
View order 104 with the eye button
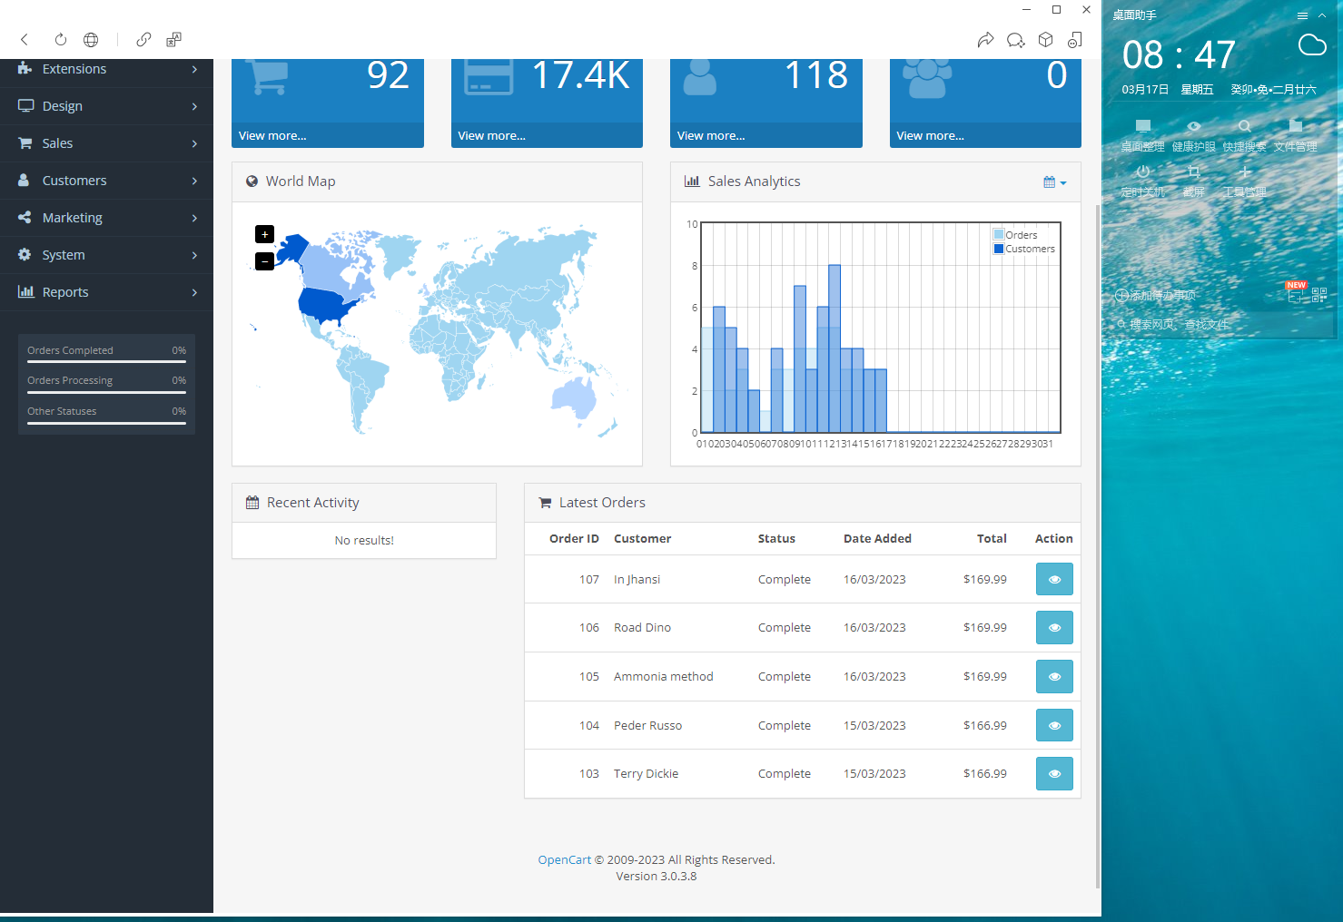tap(1054, 725)
